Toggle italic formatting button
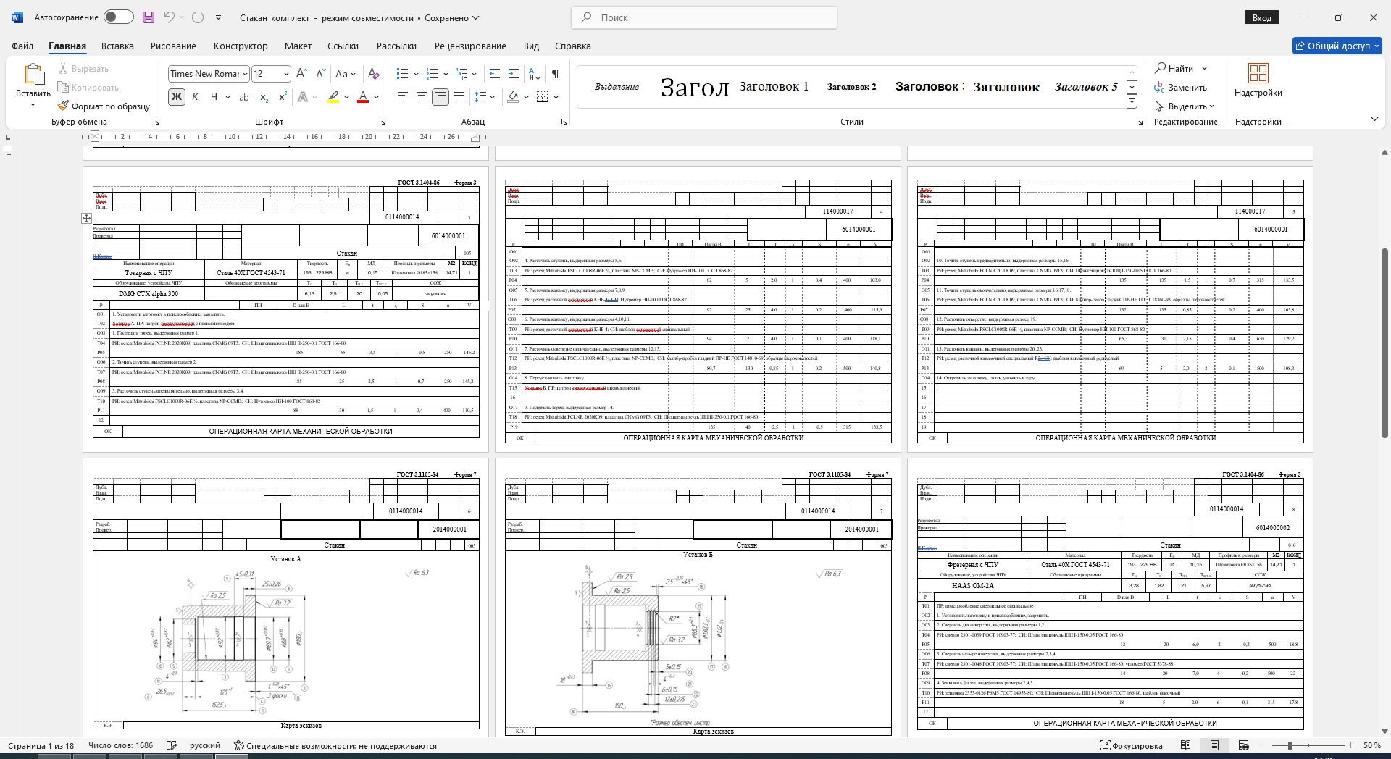 [195, 97]
